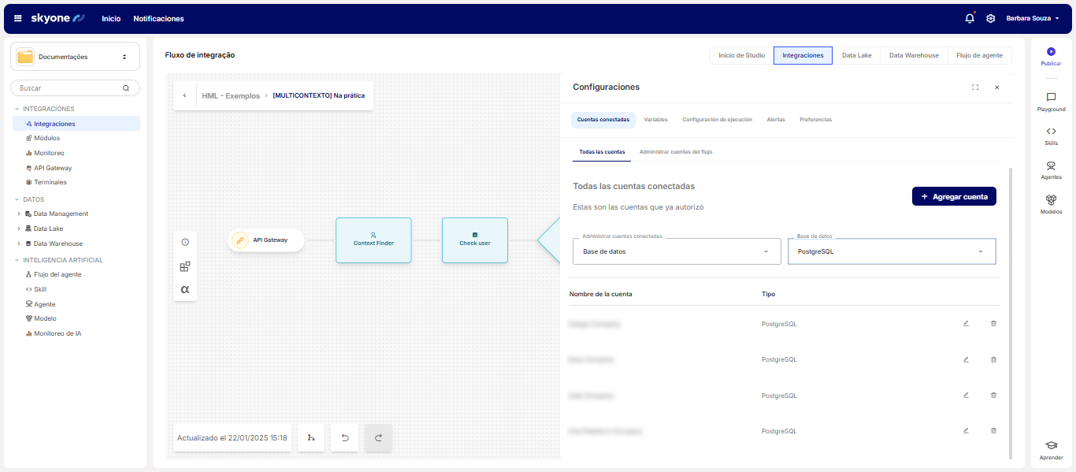Open the Base de datos PostgreSQL dropdown

891,251
